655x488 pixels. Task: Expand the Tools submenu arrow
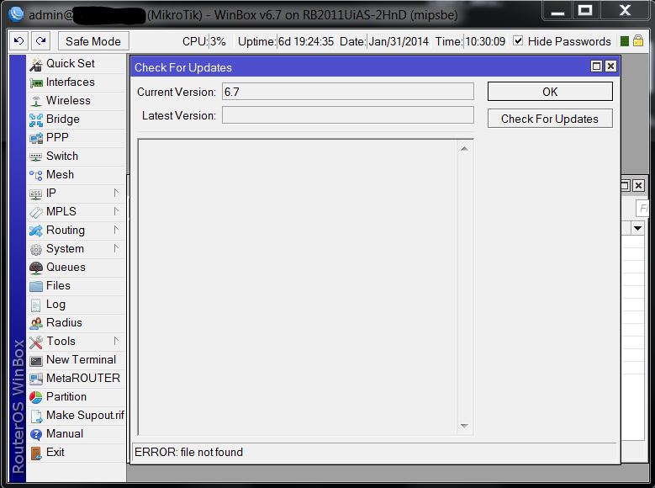[116, 341]
